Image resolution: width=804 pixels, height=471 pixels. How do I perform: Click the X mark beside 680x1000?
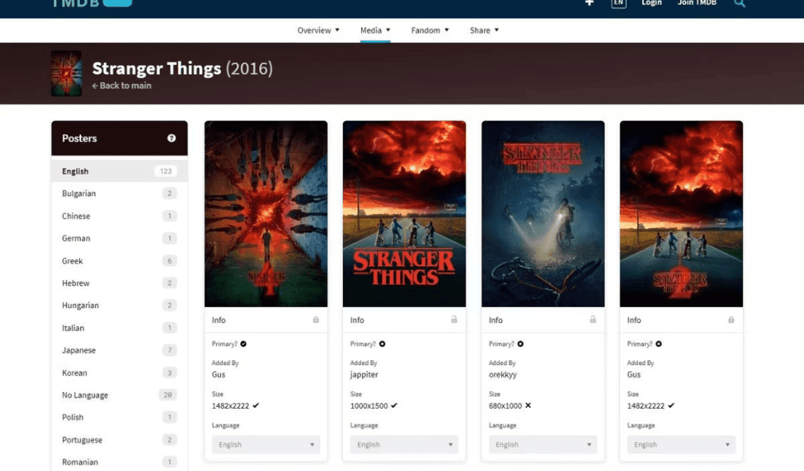[528, 405]
